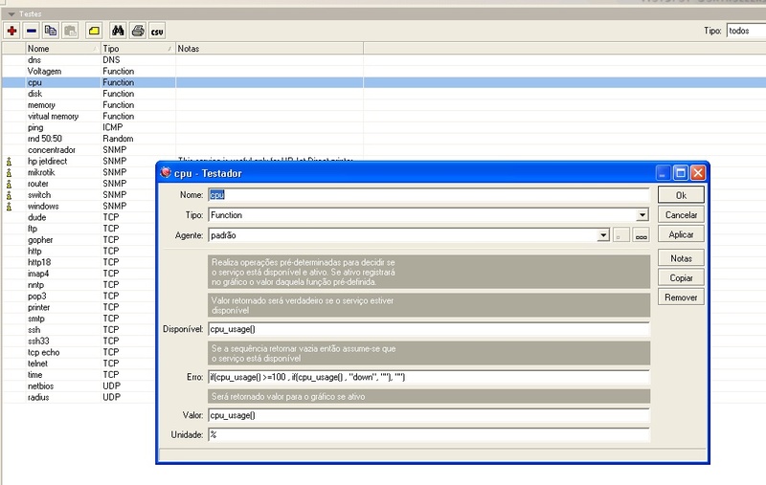The image size is (766, 485).
Task: Click the blue minus remove-test icon
Action: coord(32,31)
